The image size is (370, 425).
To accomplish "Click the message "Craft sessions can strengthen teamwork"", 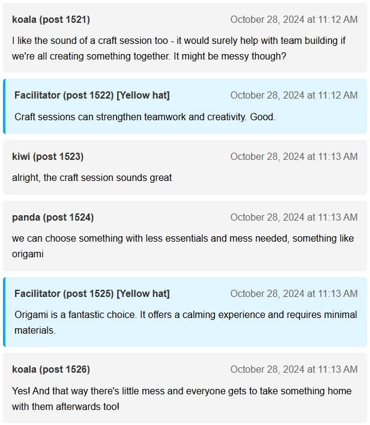I will coord(145,117).
